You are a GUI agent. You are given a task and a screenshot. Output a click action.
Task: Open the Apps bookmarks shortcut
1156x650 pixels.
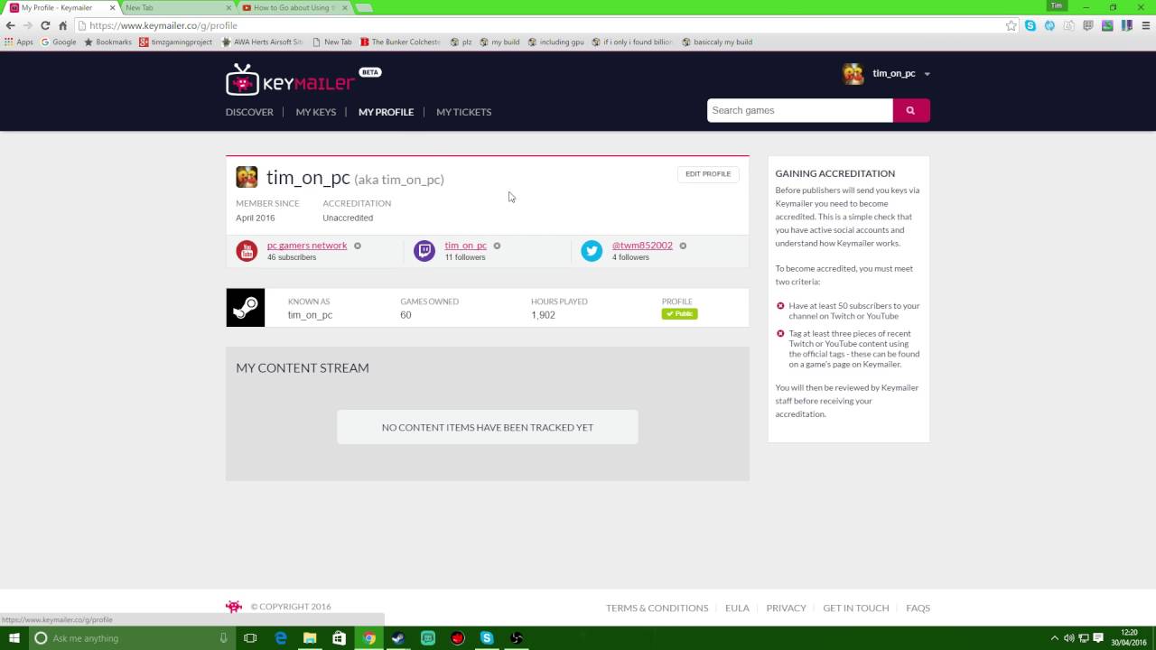click(x=19, y=42)
